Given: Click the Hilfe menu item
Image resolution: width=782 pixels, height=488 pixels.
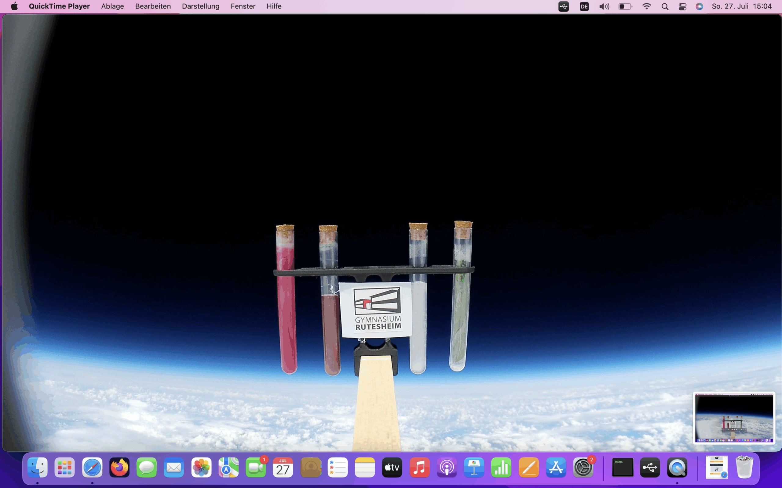Looking at the screenshot, I should point(274,6).
